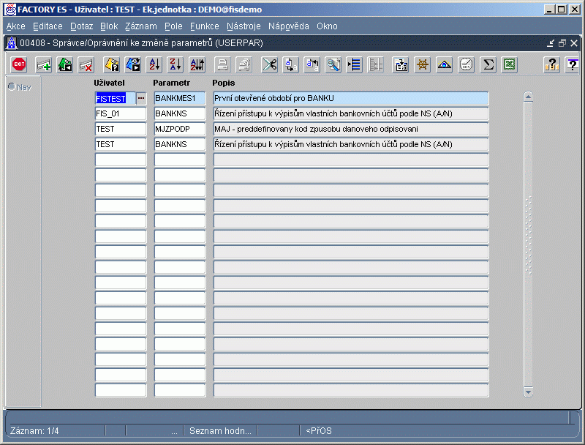This screenshot has width=585, height=445.
Task: Click the context help question mark icon
Action: coord(573,64)
